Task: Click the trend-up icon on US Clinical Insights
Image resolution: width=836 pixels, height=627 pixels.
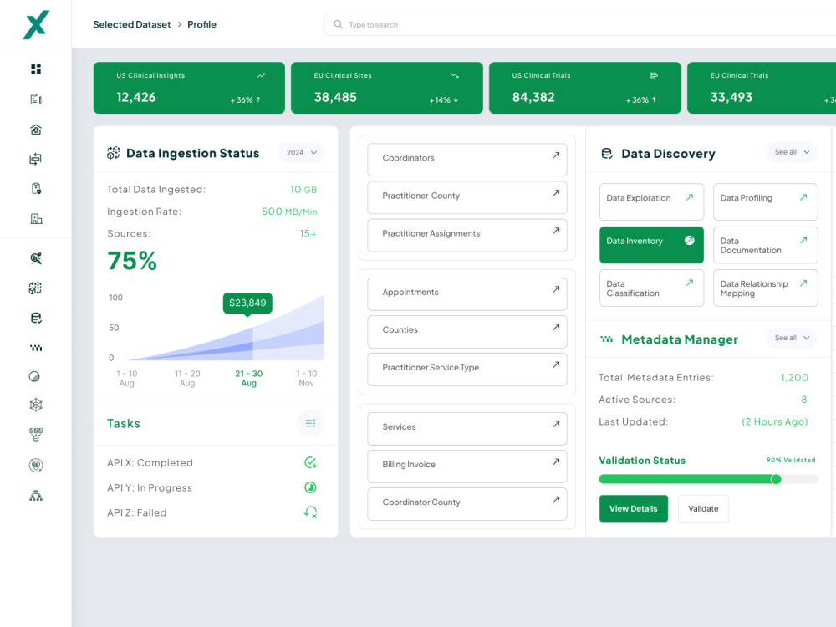Action: click(261, 76)
